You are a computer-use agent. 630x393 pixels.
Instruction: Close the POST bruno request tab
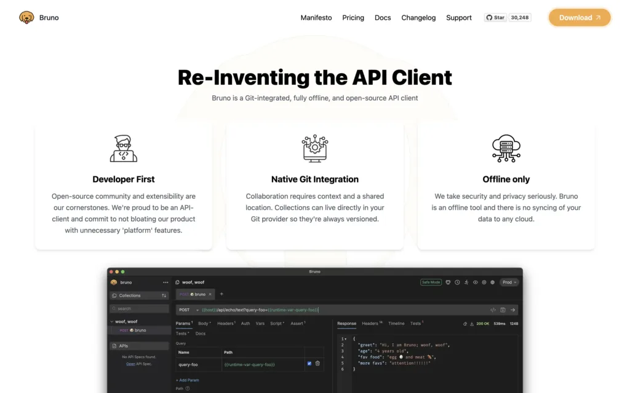tap(210, 294)
